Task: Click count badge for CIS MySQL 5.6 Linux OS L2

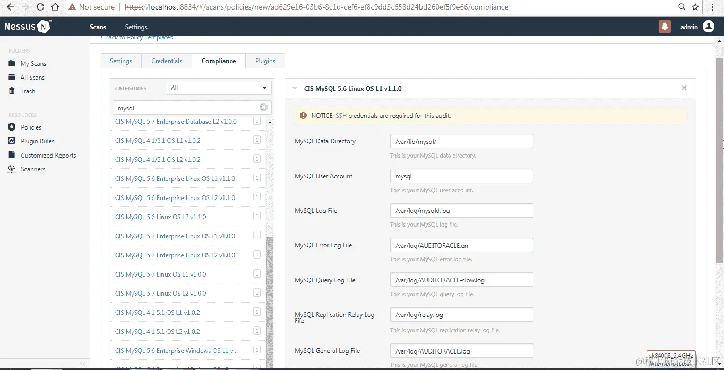Action: coord(256,217)
